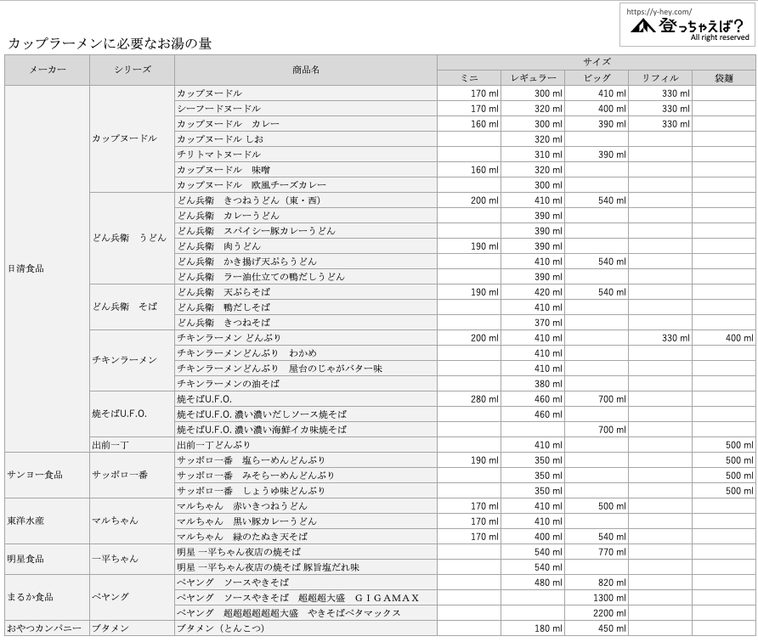Viewport: 758px width, 642px height.
Task: Click the 820 ml ビッグ value for ペヤング
Action: coord(597,583)
